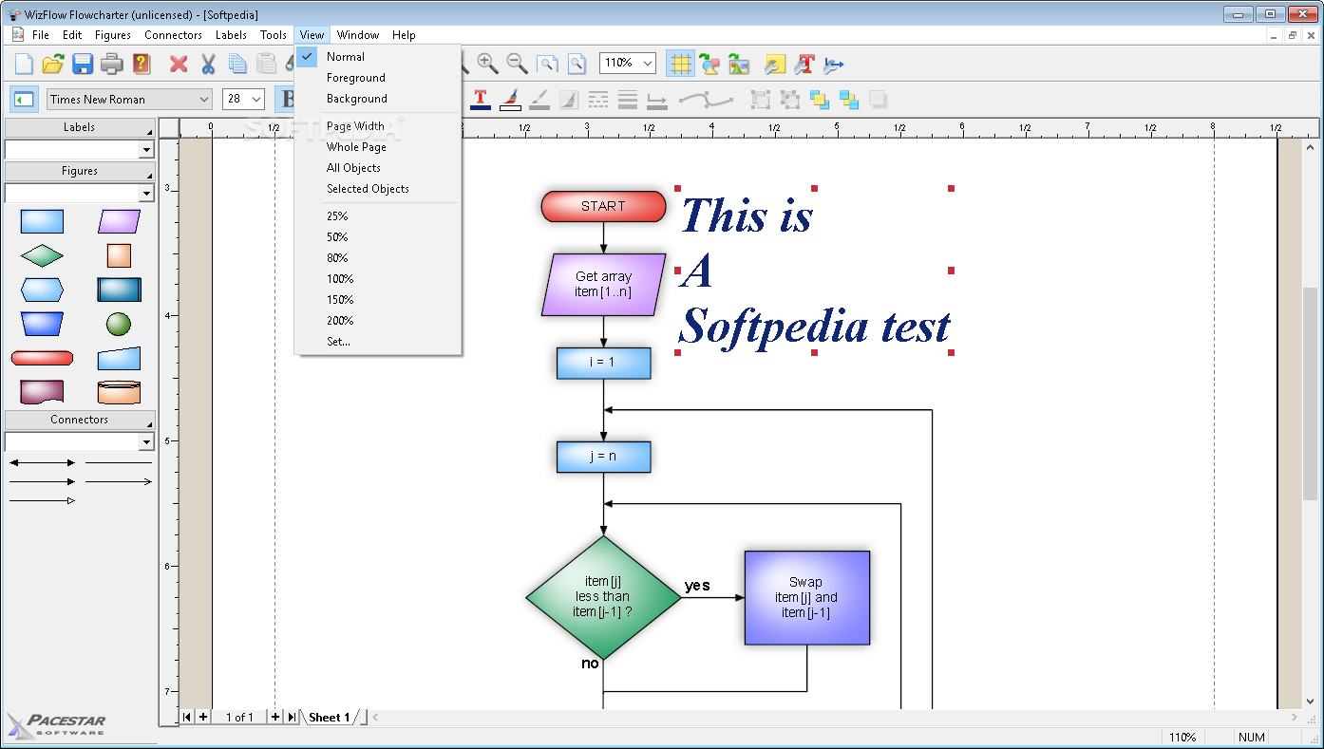The height and width of the screenshot is (749, 1324).
Task: Collapse the Connectors panel header
Action: click(x=80, y=420)
